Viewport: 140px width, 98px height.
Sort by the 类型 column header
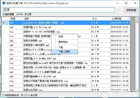[16, 19]
